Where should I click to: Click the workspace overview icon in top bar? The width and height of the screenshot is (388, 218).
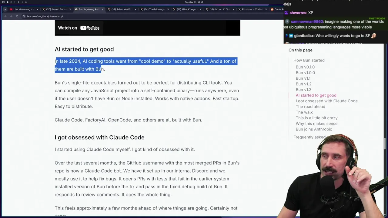(x=3, y=2)
